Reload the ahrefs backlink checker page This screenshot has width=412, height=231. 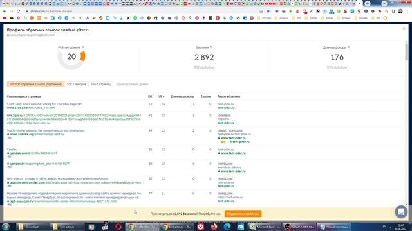coord(19,12)
